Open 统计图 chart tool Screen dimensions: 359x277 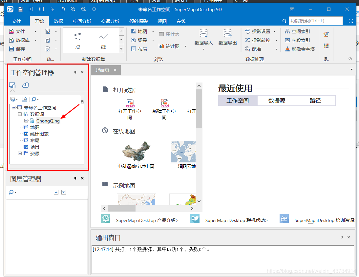coord(169,46)
